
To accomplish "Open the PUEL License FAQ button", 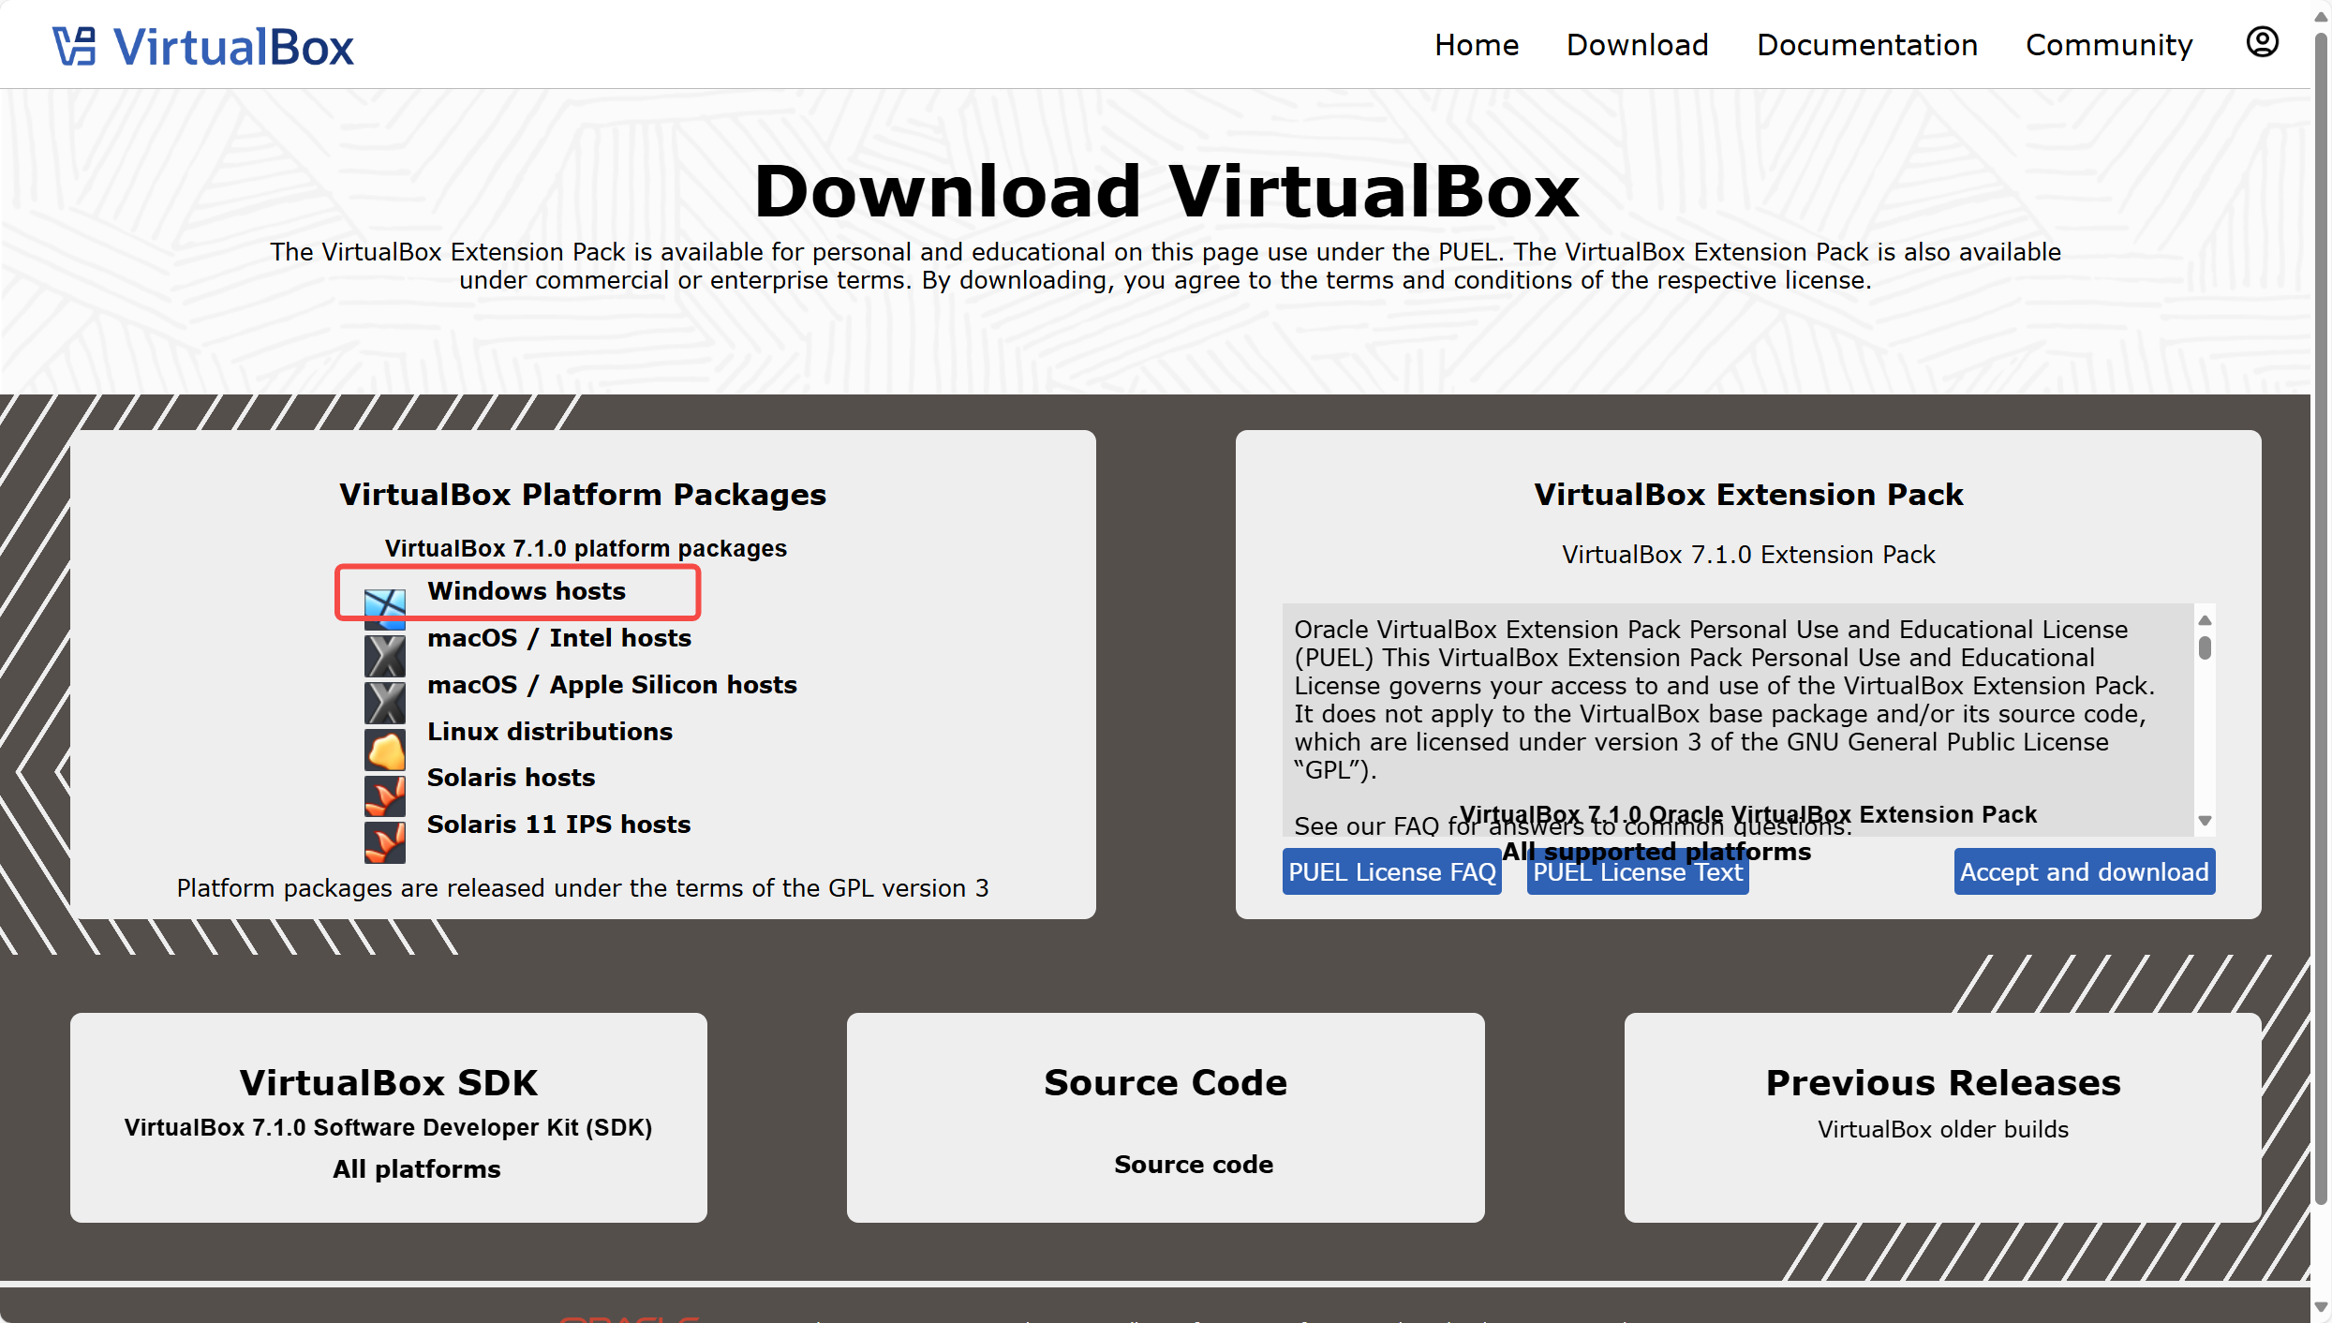I will coord(1391,871).
